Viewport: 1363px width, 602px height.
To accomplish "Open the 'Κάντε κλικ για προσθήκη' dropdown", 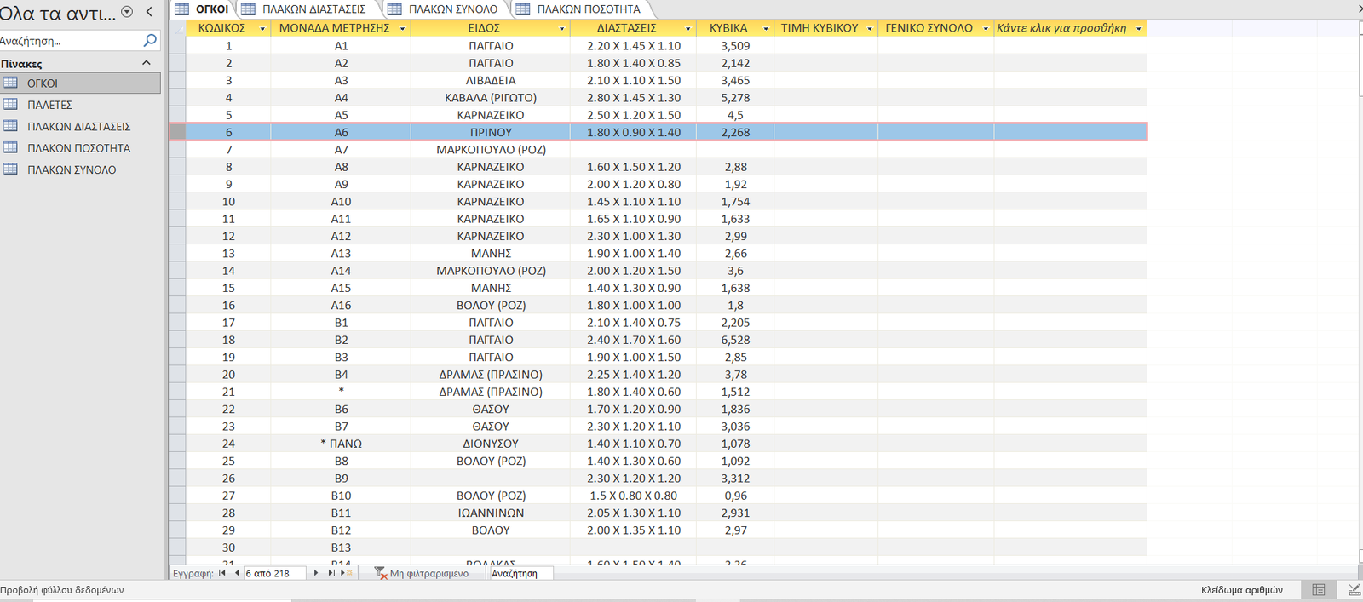I will 1138,29.
